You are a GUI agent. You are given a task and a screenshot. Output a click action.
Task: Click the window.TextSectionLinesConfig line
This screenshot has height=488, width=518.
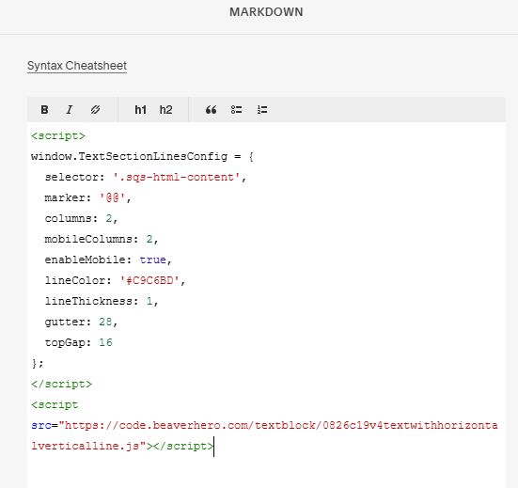(142, 157)
